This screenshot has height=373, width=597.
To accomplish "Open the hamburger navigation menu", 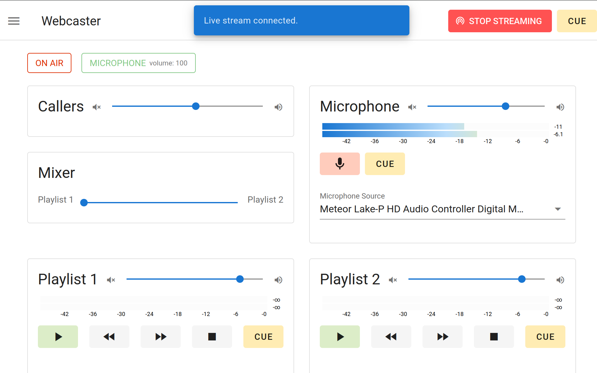I will (14, 21).
